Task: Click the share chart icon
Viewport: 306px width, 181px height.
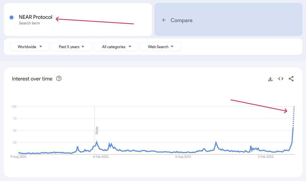Action: pos(291,79)
